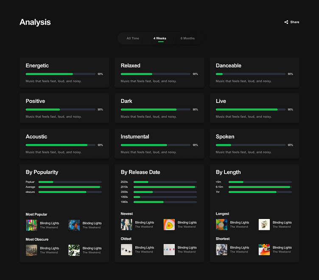Click the Live card heading

[221, 101]
